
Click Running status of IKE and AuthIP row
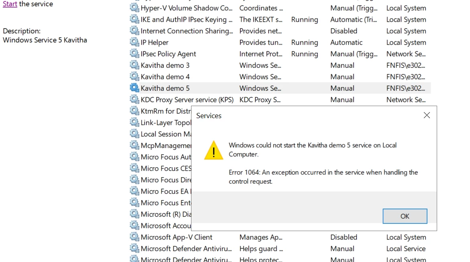[x=305, y=20]
